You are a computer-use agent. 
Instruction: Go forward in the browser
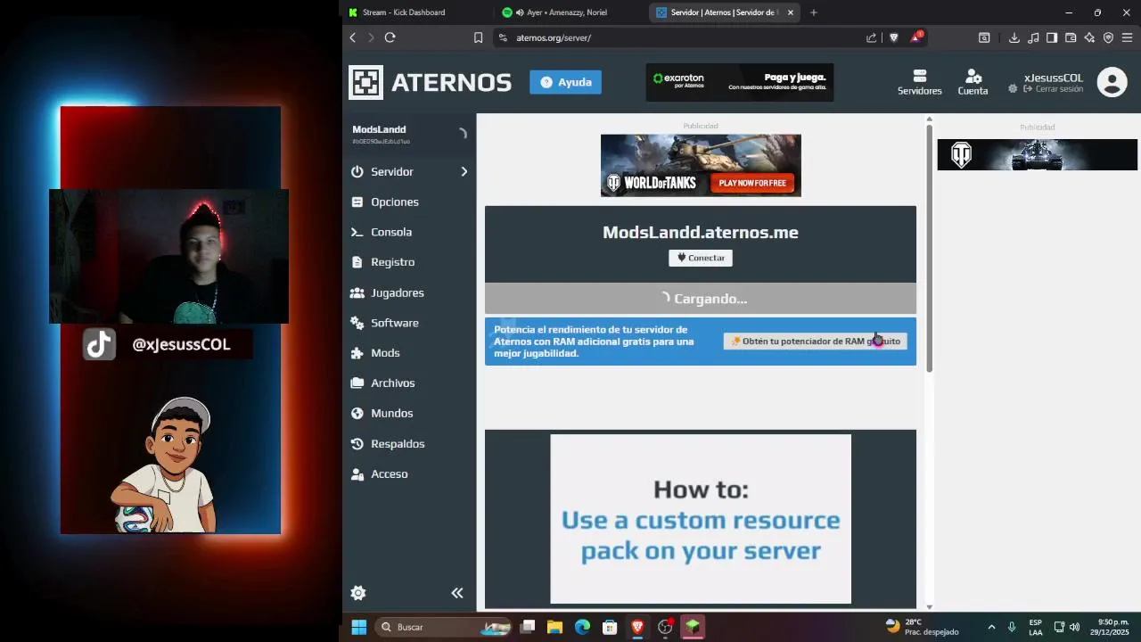[x=371, y=37]
